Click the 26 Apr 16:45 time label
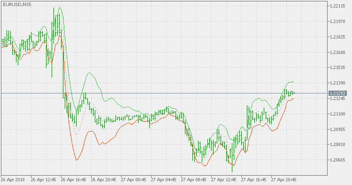This screenshot has width=352, height=185. pos(73,180)
